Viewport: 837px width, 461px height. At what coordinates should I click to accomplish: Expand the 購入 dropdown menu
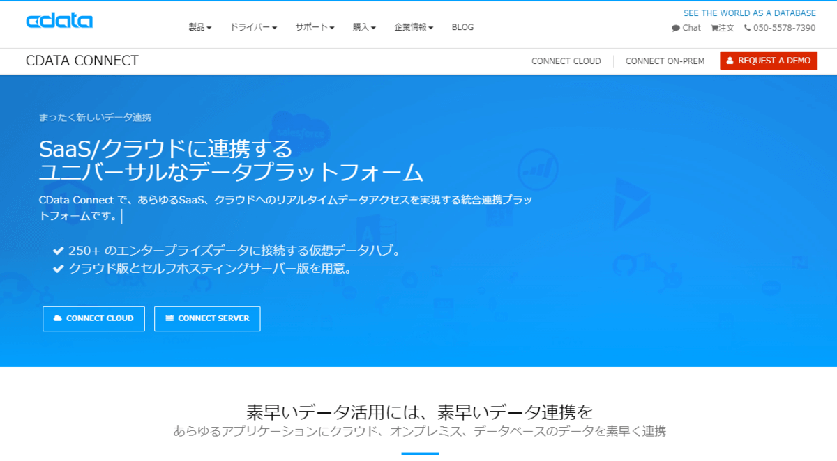pos(364,27)
